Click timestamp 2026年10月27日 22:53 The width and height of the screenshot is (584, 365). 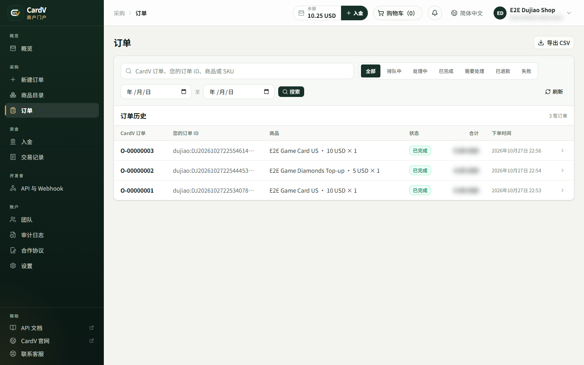point(516,190)
